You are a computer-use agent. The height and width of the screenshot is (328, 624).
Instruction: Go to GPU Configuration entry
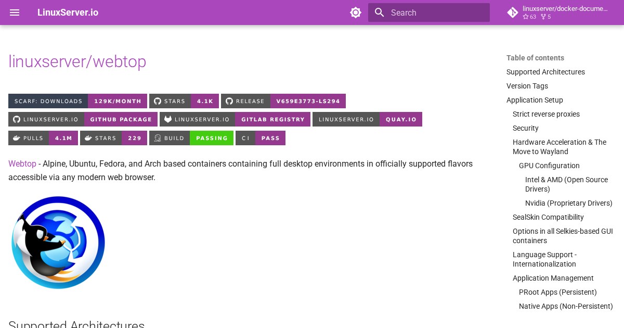click(549, 166)
